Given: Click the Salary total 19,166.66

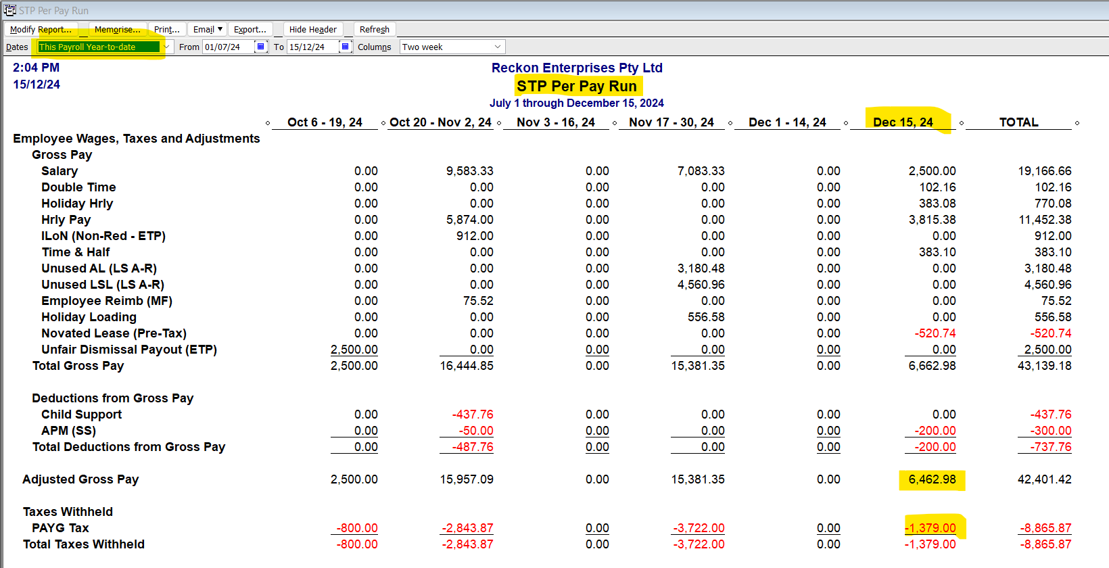Looking at the screenshot, I should coord(1045,171).
